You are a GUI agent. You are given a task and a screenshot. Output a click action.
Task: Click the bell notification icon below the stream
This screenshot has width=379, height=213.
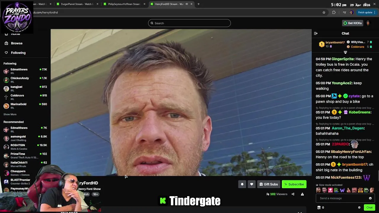pos(242,184)
